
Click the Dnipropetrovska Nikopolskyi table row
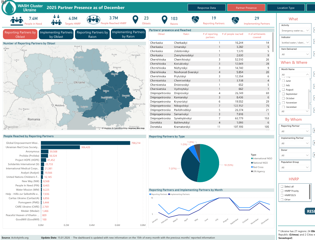(x=211, y=106)
